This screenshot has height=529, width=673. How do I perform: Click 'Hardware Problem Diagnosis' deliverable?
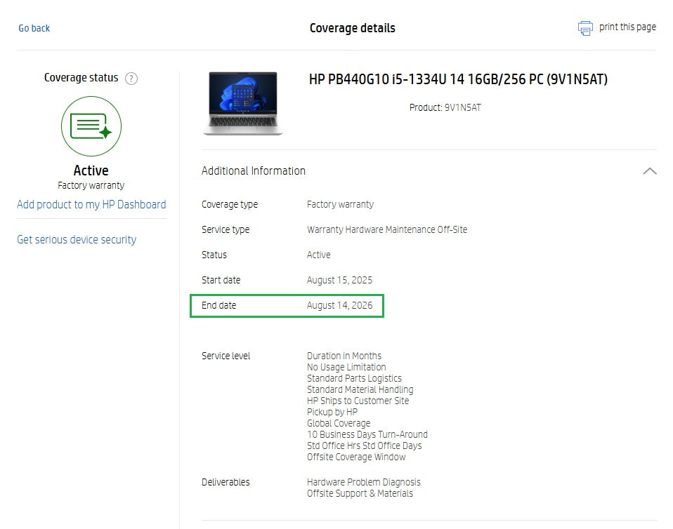(x=363, y=482)
